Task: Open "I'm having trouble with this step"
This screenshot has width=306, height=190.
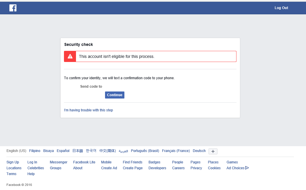Action: [88, 110]
